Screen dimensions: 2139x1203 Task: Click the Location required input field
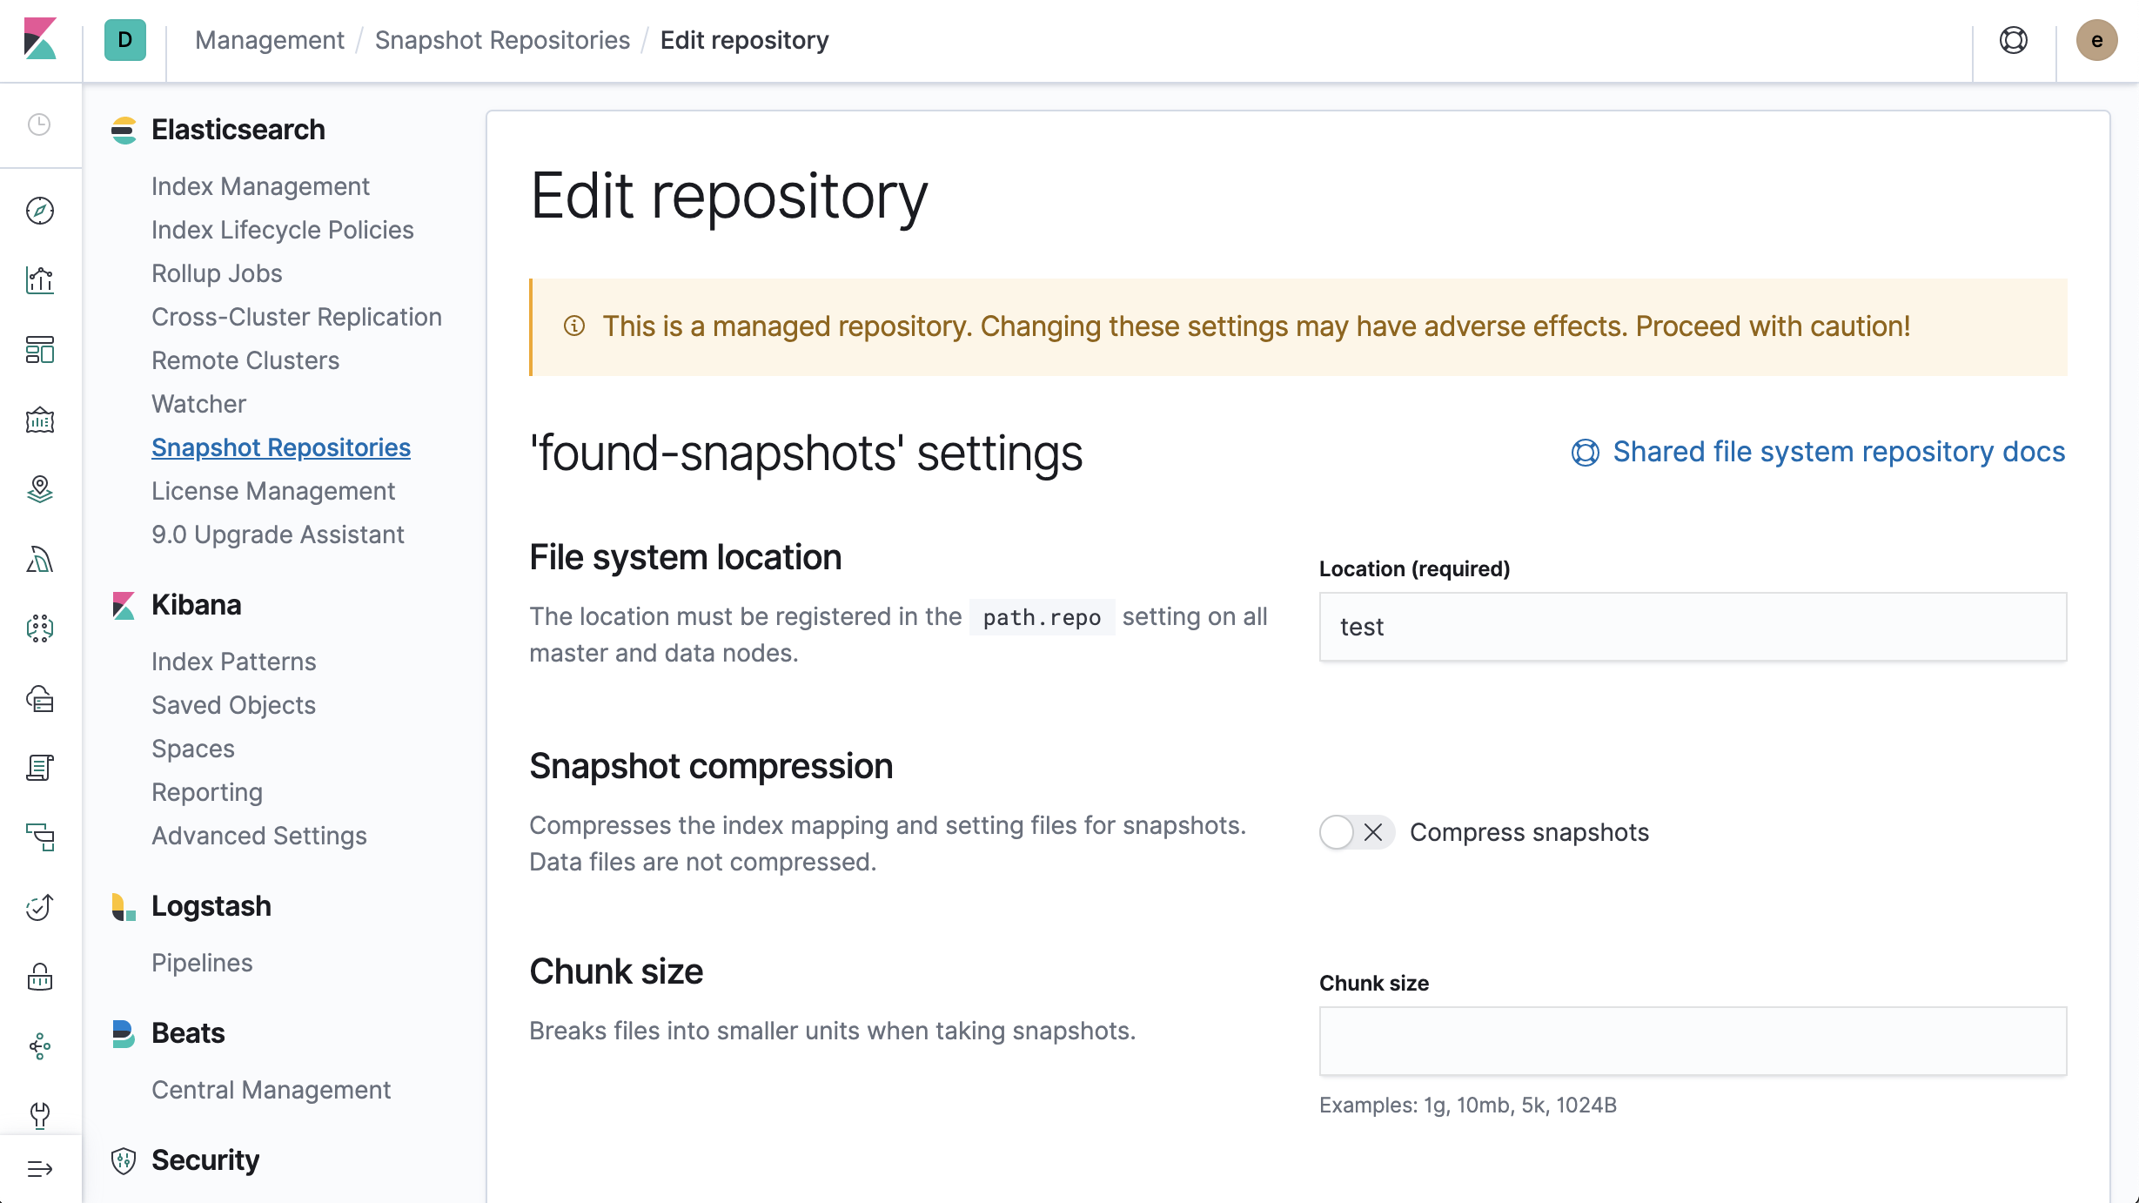pos(1693,628)
